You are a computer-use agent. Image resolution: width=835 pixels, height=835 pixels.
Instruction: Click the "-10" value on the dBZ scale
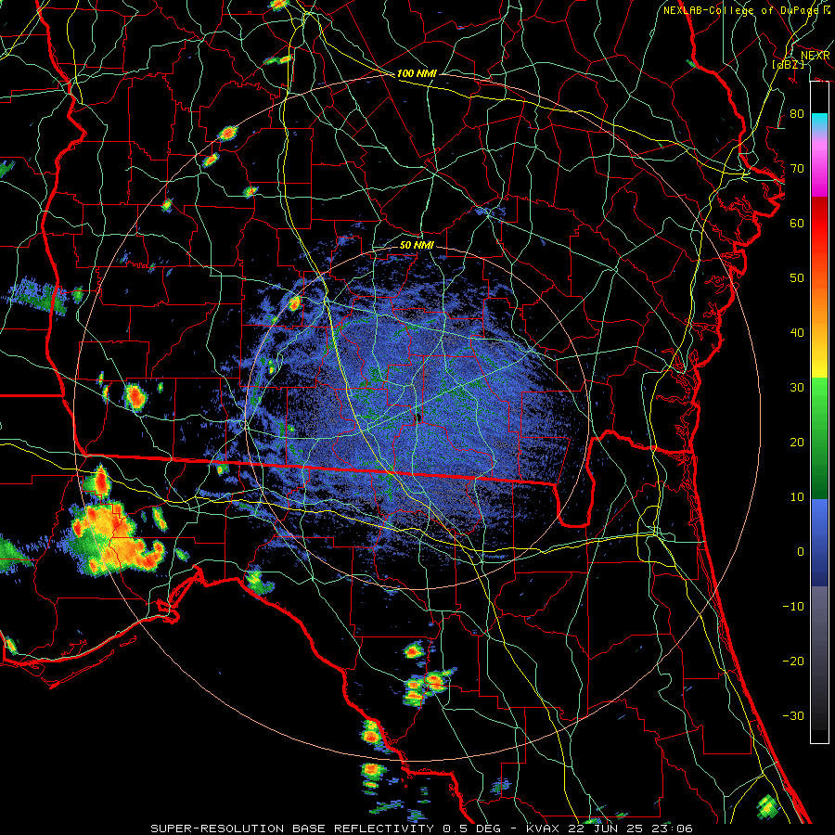click(x=793, y=607)
